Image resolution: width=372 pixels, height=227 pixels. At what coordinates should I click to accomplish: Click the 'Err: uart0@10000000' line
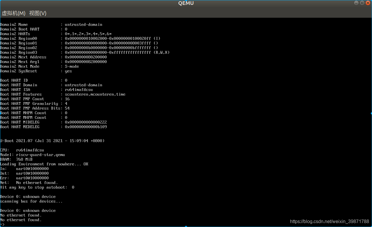coord(24,178)
